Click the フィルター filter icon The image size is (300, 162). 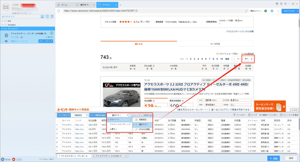[234, 115]
